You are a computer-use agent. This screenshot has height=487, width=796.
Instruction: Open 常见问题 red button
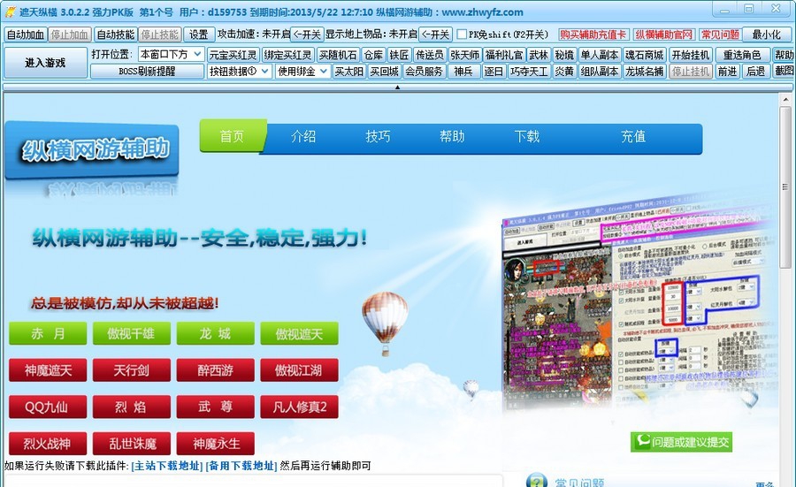[x=720, y=34]
